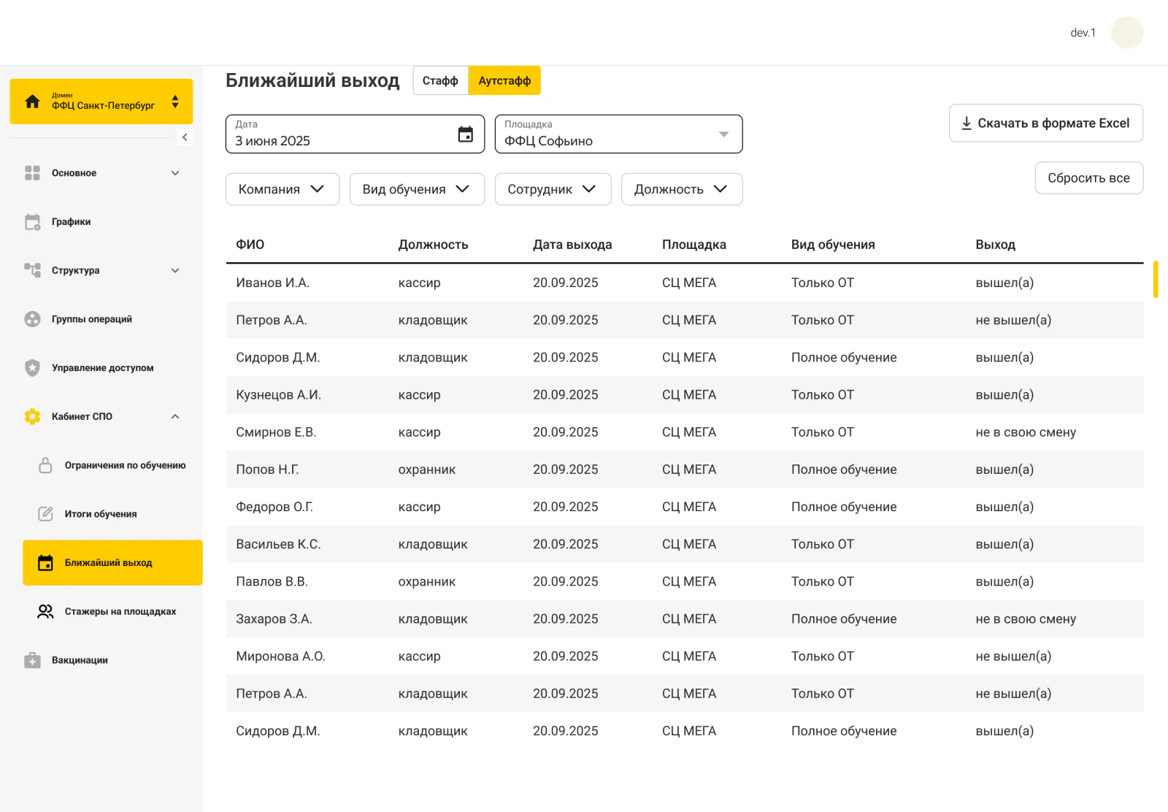Open the domain switcher ФФЦ Санкт-Петербург
This screenshot has height=812, width=1168.
click(101, 101)
